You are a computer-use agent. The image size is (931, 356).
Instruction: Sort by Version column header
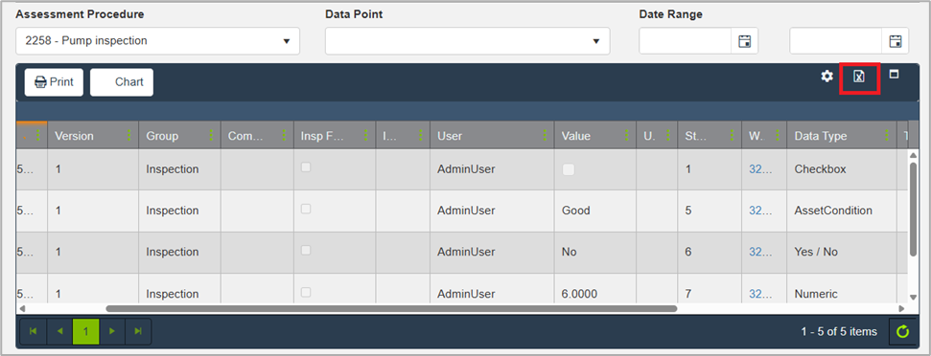74,136
